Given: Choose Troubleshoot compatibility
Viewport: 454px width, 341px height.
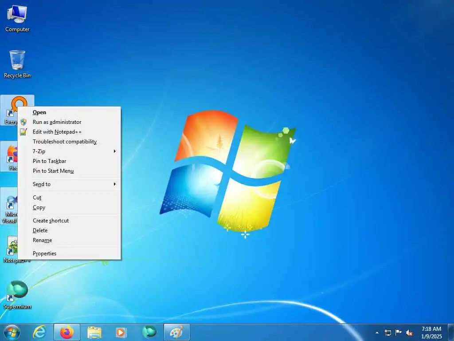Looking at the screenshot, I should click(x=70, y=142).
